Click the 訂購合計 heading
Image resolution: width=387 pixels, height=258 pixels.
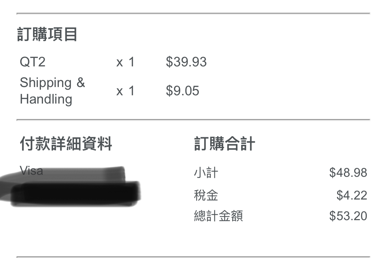coord(224,143)
